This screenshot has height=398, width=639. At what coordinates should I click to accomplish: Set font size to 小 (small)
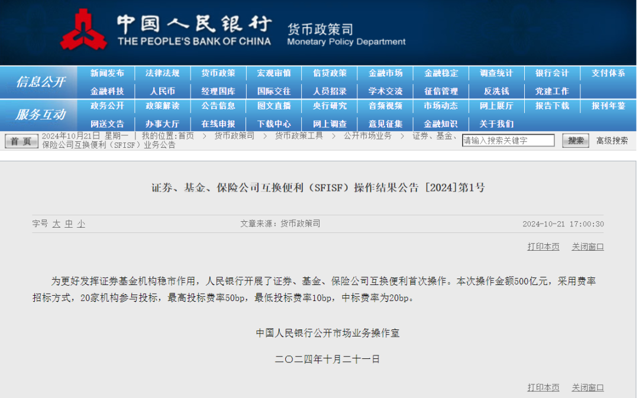[80, 224]
